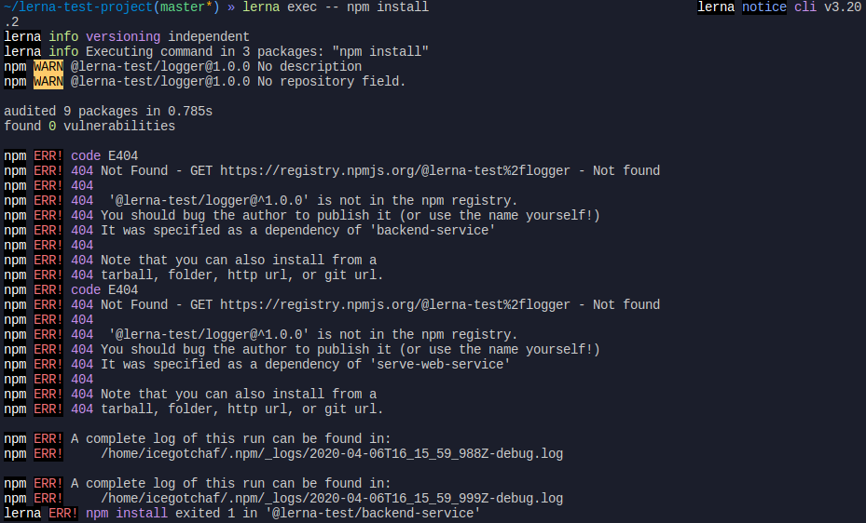The image size is (866, 523).
Task: Click the 'audited 9 packages in 0.785s' text
Action: [108, 112]
